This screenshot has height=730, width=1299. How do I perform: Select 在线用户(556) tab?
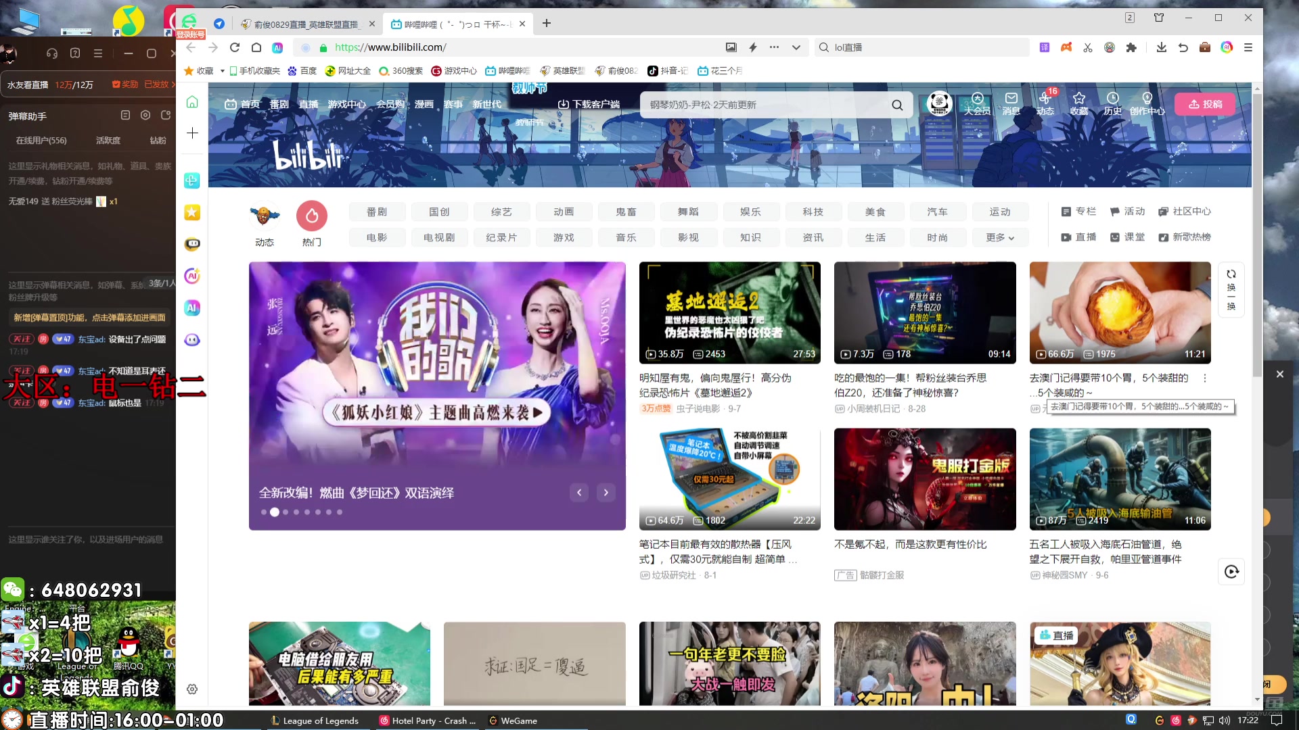pyautogui.click(x=41, y=141)
